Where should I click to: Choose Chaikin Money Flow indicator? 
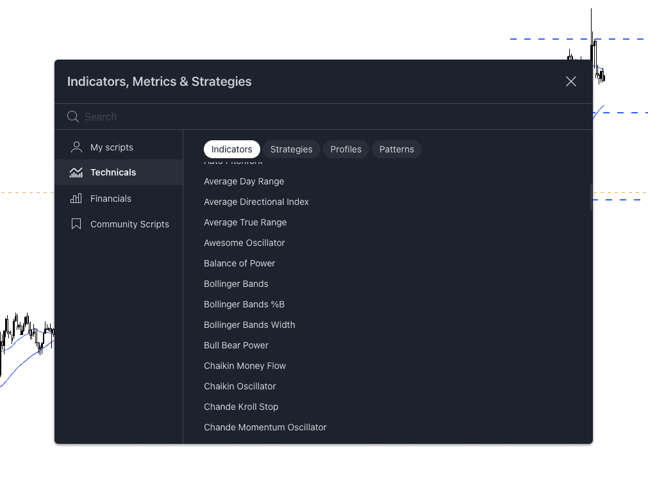point(245,366)
